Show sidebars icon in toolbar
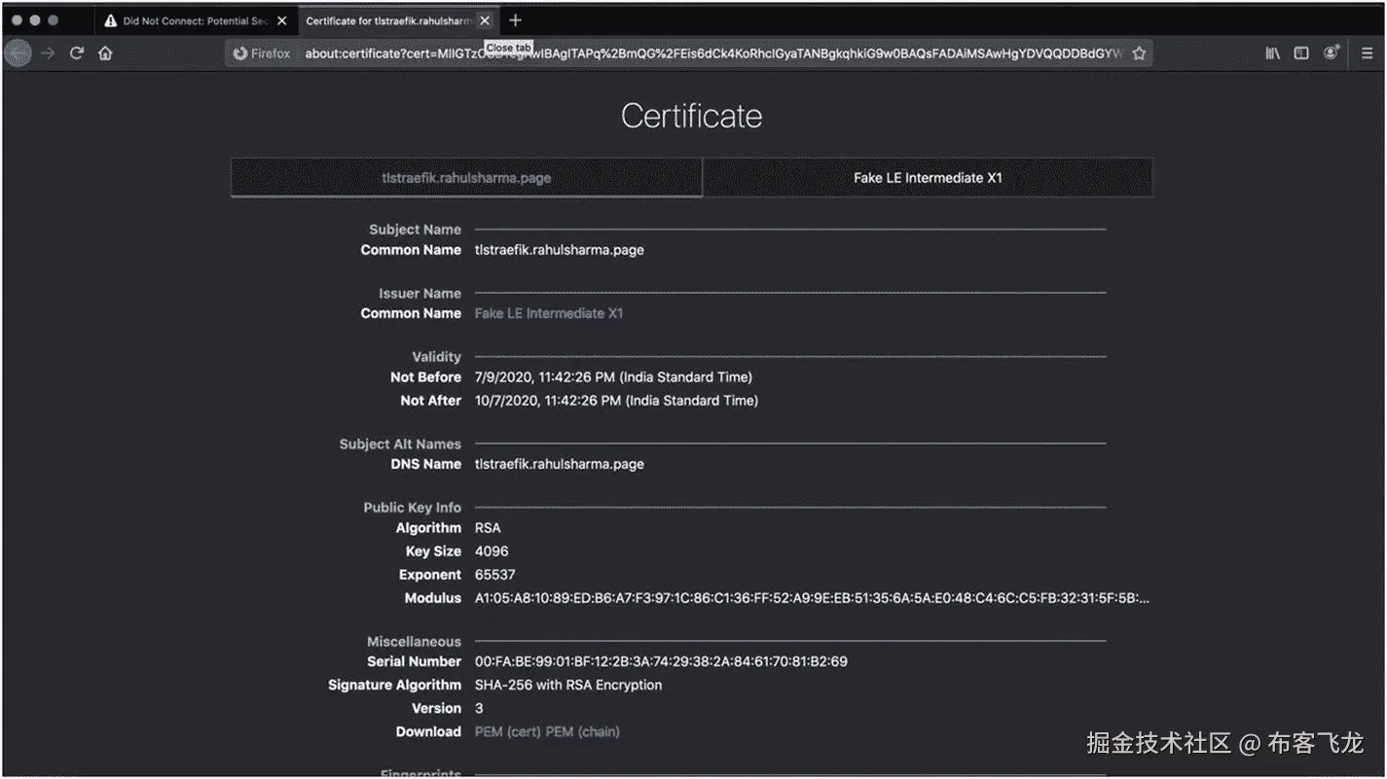This screenshot has height=779, width=1387. coord(1301,53)
